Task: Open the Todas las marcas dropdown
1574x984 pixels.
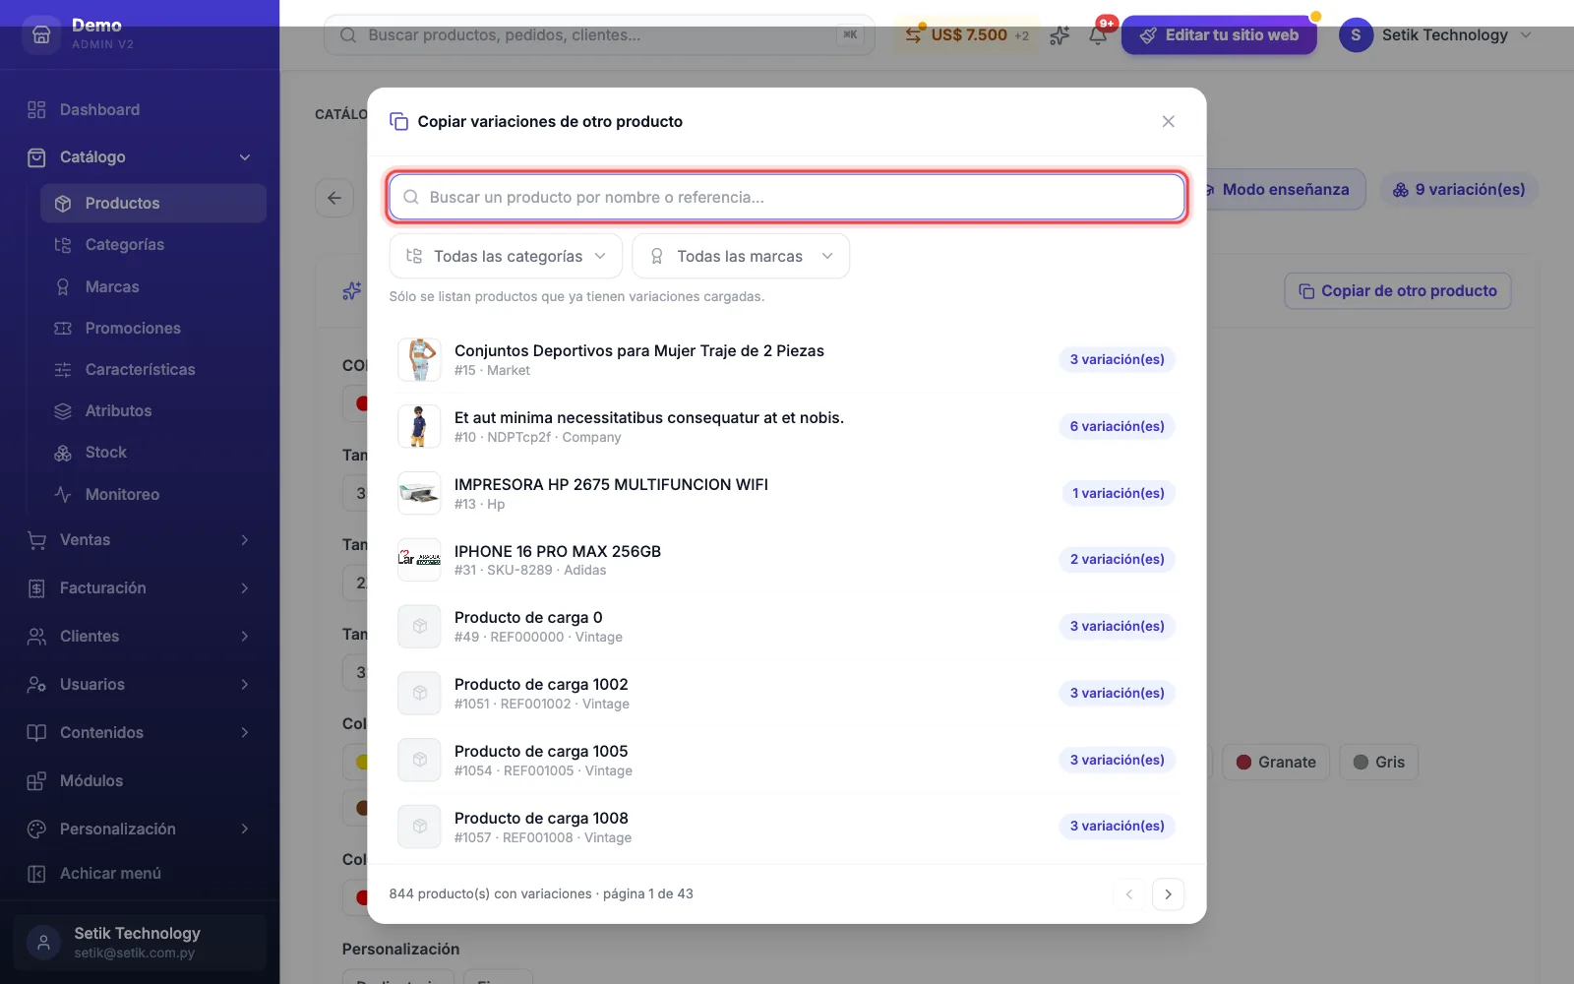Action: [741, 256]
